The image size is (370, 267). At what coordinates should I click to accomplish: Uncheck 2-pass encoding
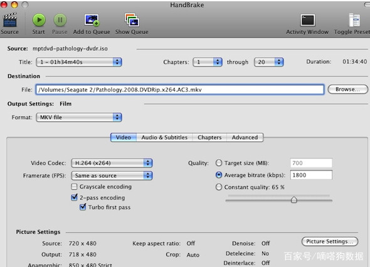tap(74, 197)
